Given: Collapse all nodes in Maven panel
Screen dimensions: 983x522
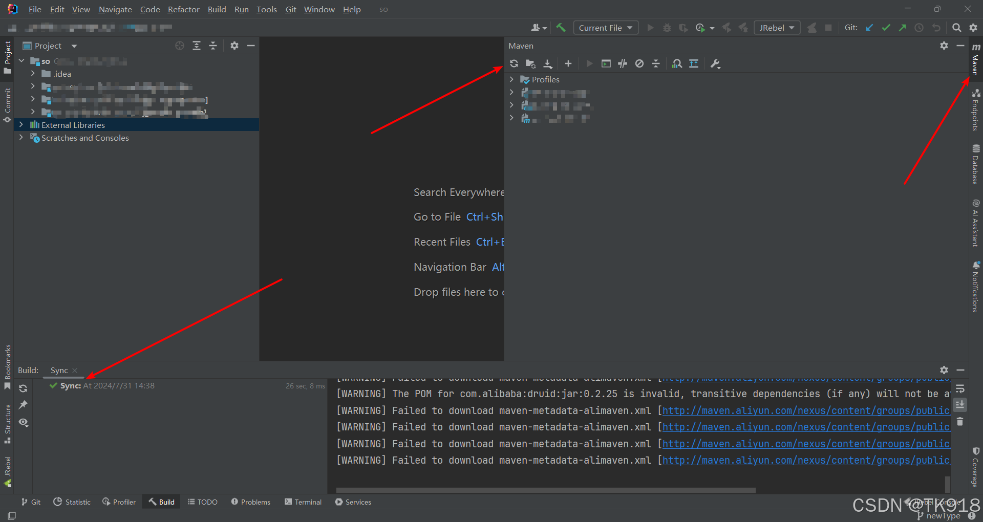Looking at the screenshot, I should tap(656, 63).
